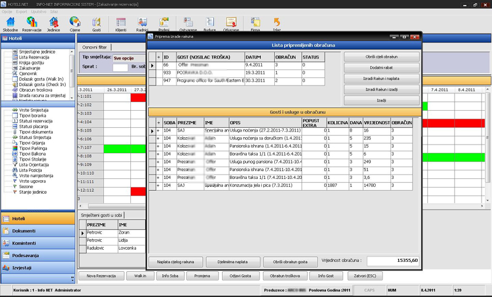Open Cjenovnik in sidebar tree

(x=28, y=73)
